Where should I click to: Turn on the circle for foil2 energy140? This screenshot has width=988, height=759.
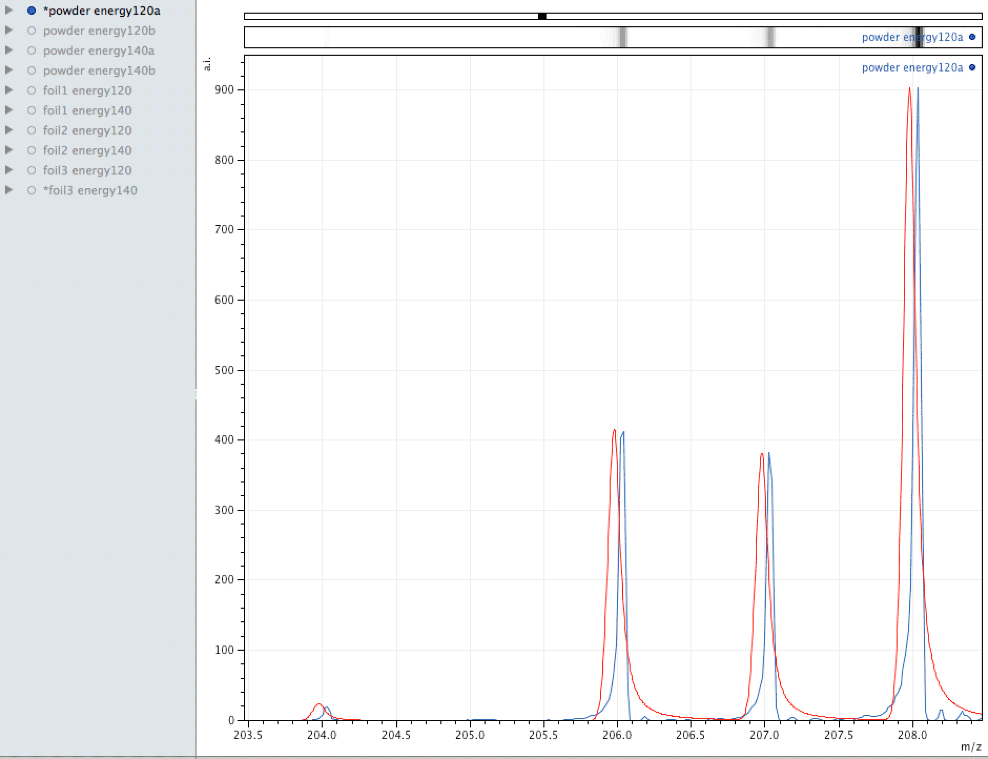(x=32, y=150)
